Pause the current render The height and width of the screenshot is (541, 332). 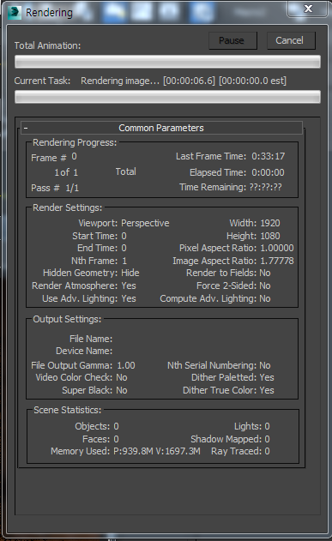[232, 40]
